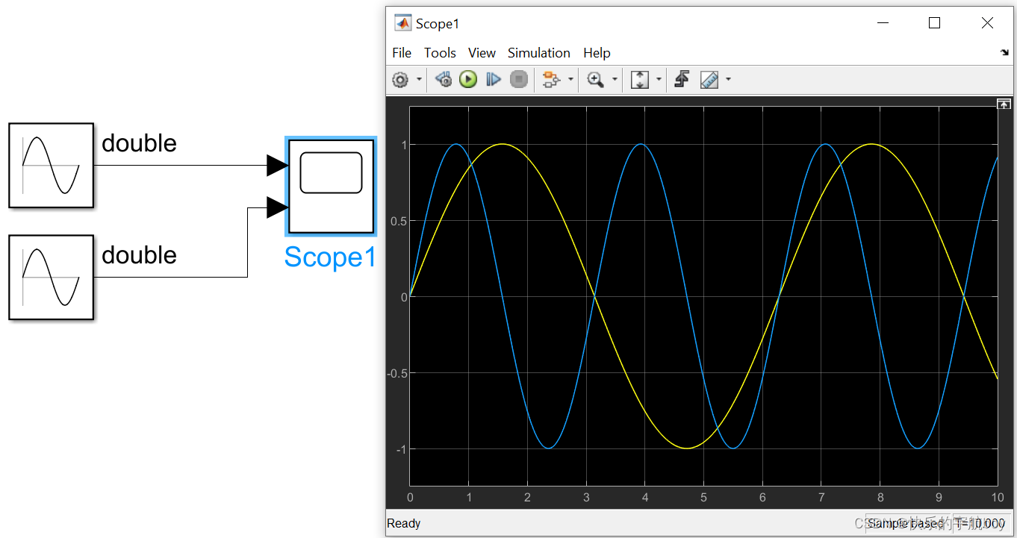
Task: Expand the measurements dropdown arrow
Action: click(729, 79)
